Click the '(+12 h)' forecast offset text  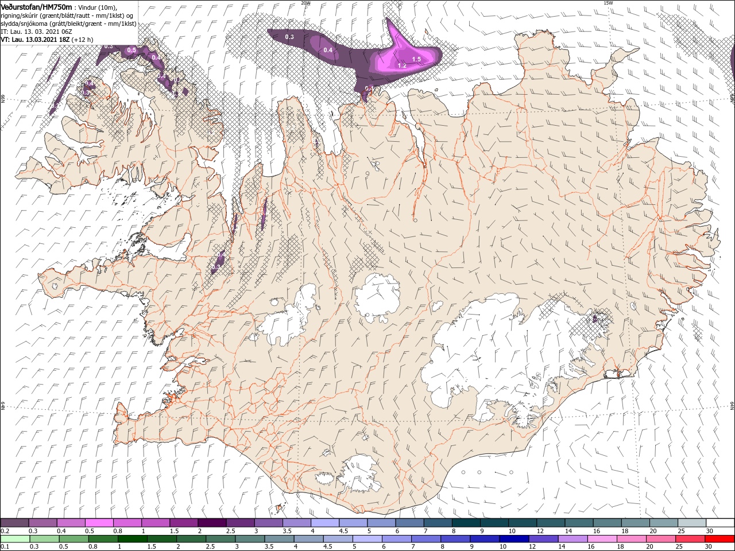(83, 40)
